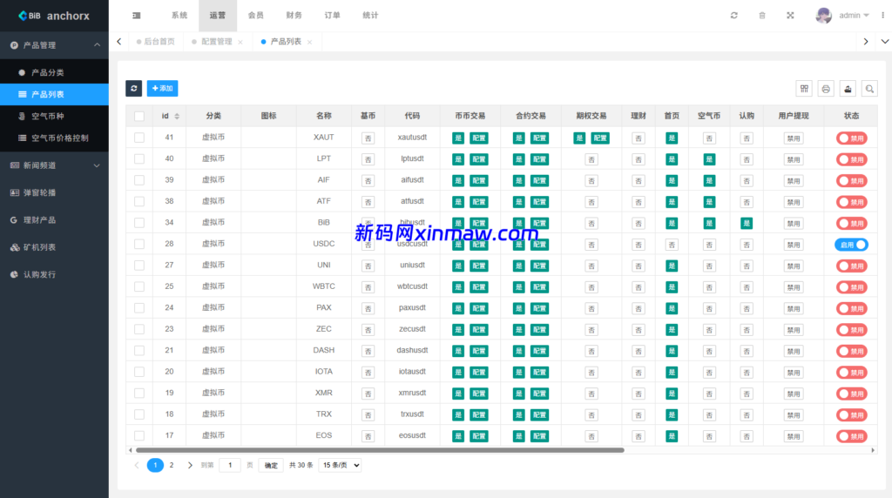The image size is (892, 498).
Task: Switch to the 会员 top menu
Action: pos(256,16)
